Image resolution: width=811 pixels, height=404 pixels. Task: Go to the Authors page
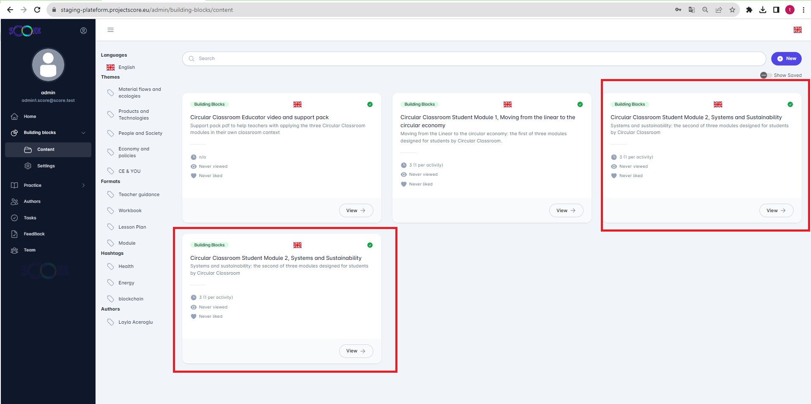[x=32, y=202]
